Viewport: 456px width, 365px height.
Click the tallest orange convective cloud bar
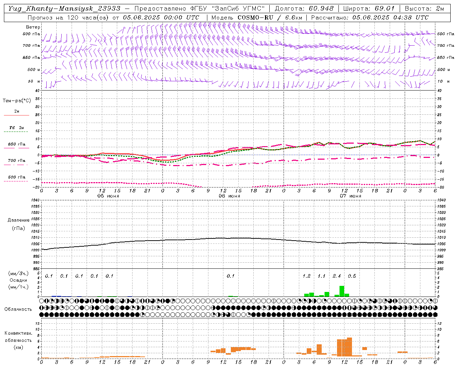[x=349, y=347]
